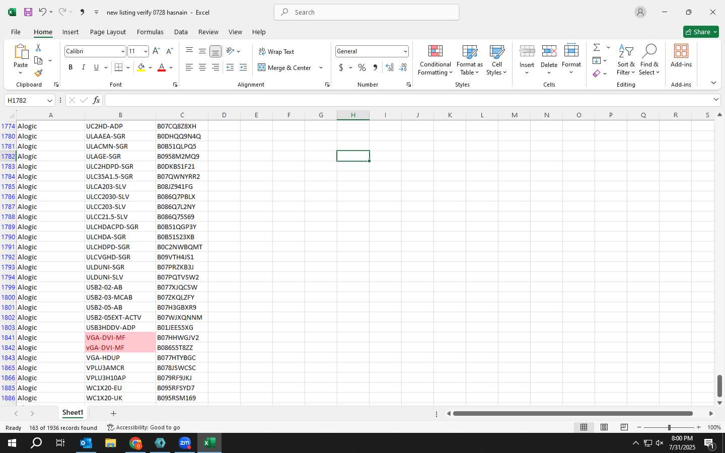Switch to the Formulas tab
The width and height of the screenshot is (725, 453).
150,32
